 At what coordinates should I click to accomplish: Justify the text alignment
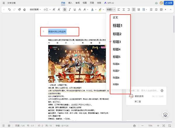134,10
